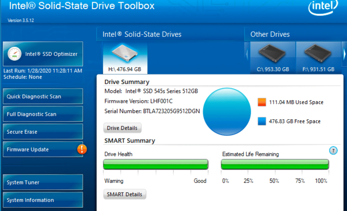Viewport: 347px width, 211px height.
Task: Click the Drive Summary heading
Action: click(127, 82)
